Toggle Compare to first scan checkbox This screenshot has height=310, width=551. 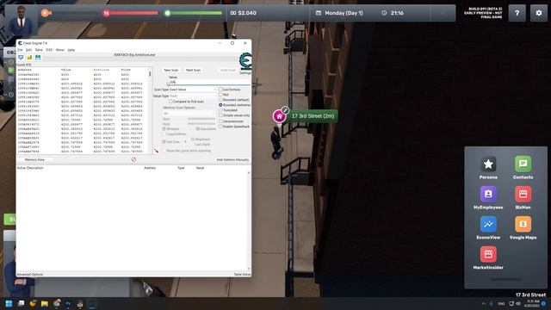170,102
